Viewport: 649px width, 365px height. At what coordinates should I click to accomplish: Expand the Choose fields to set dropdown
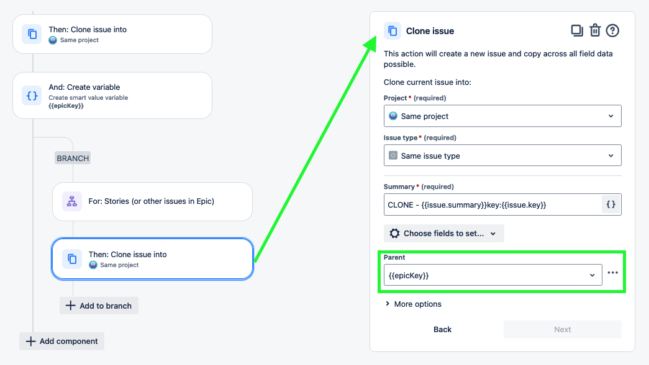point(443,233)
